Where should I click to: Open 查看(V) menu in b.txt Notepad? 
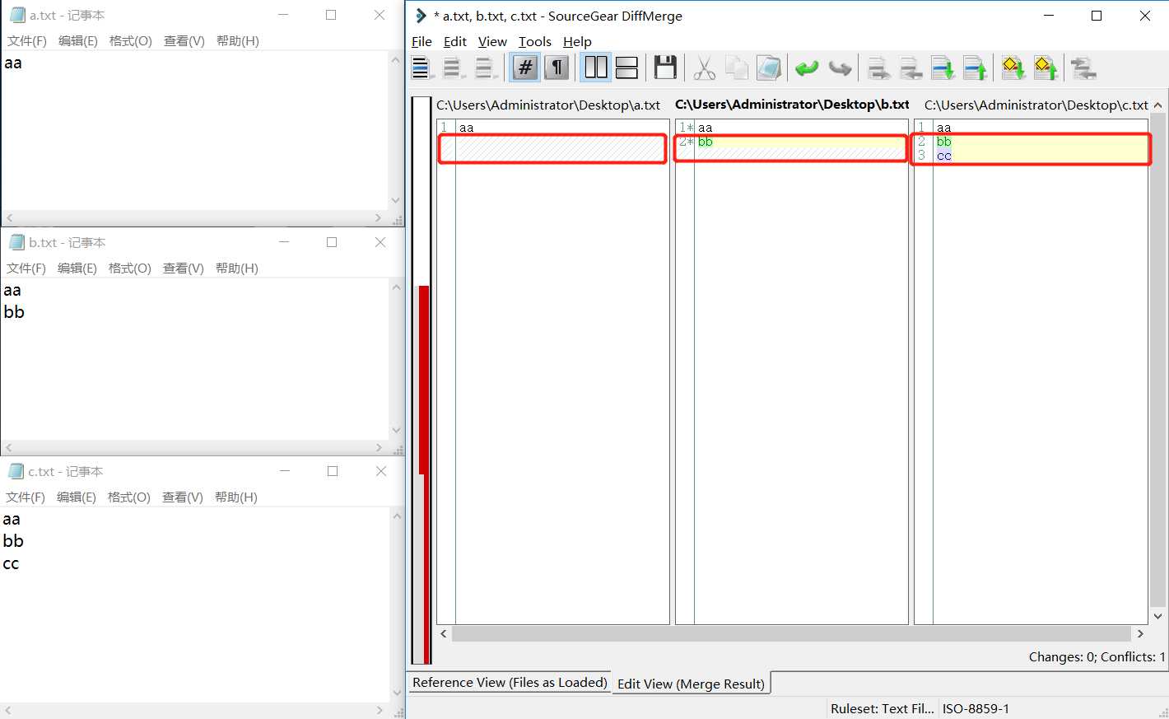coord(184,268)
